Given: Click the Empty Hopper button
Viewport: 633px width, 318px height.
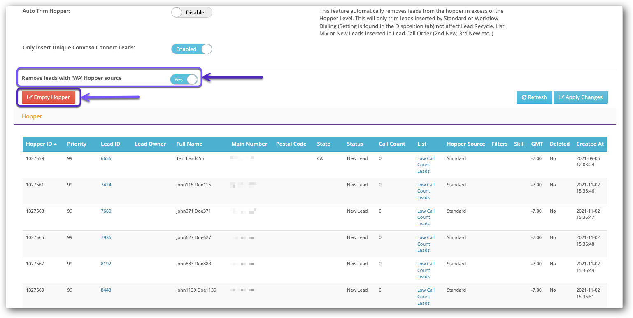Looking at the screenshot, I should coord(49,97).
